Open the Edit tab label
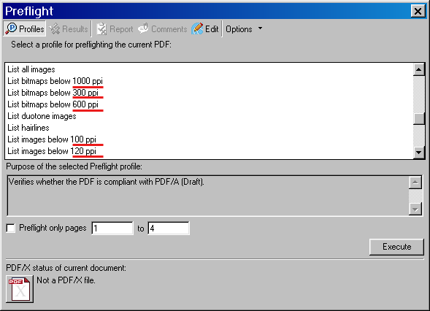 pos(212,29)
